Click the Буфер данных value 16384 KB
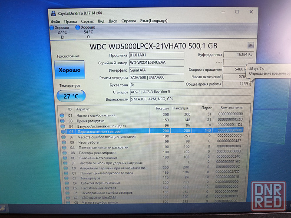This screenshot has width=291, height=218. 238,54
